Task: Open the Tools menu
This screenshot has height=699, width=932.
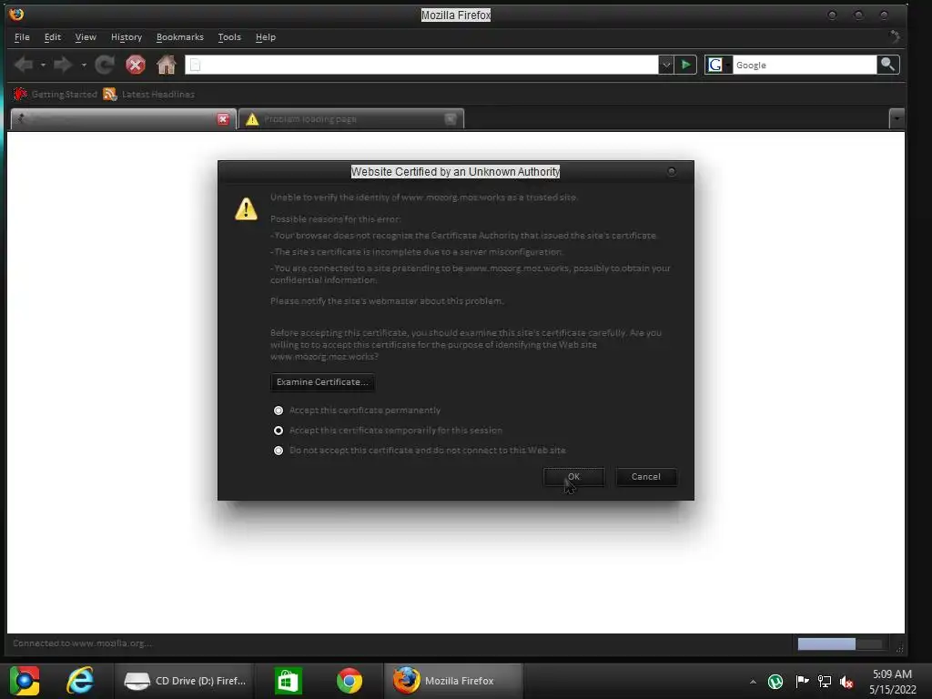Action: click(x=229, y=36)
